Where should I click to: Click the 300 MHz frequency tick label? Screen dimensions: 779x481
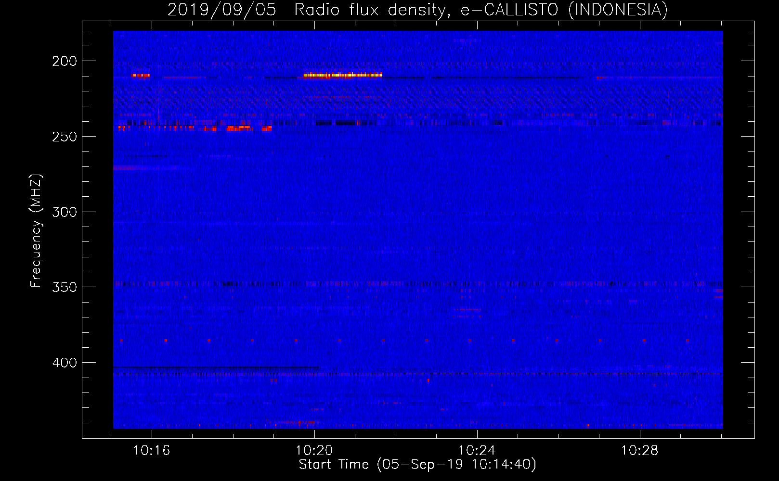tap(65, 212)
